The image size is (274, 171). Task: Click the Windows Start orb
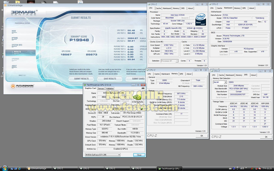(5, 168)
